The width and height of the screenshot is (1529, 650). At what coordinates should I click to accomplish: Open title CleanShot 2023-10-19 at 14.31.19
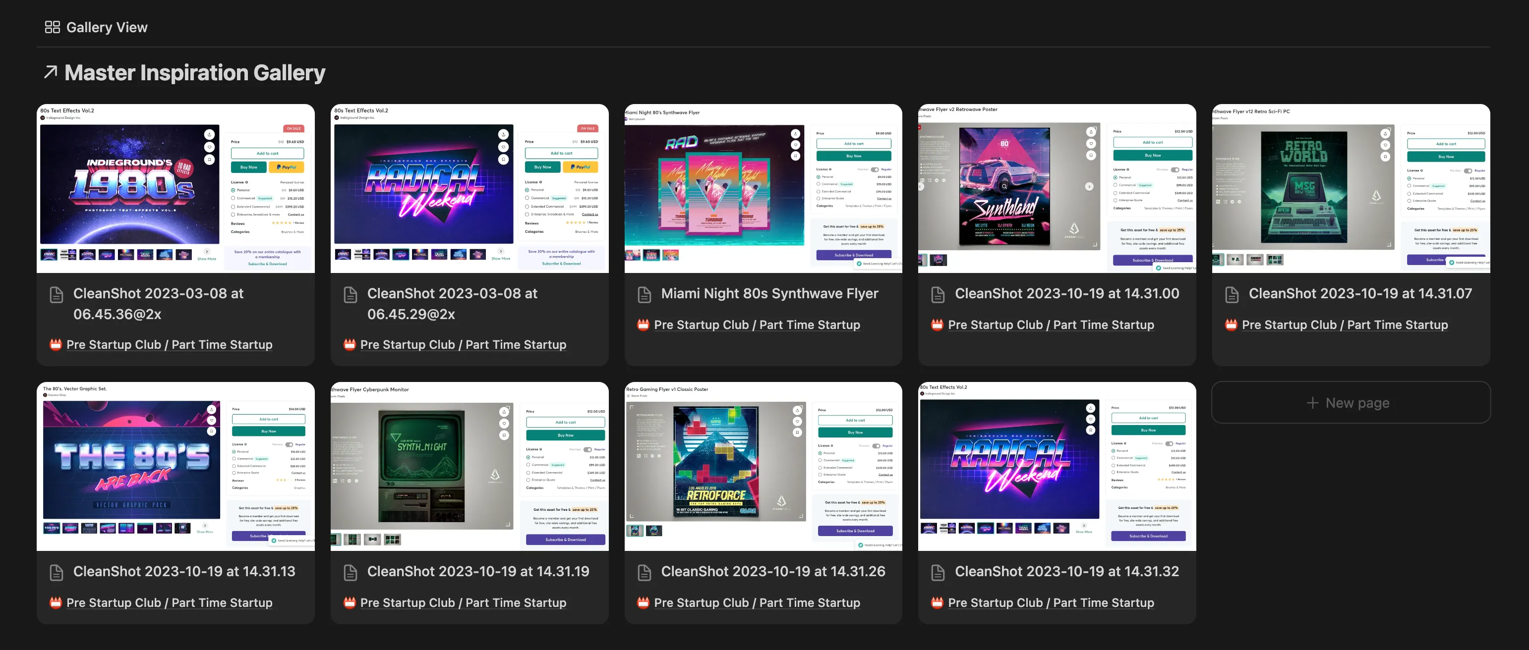click(x=478, y=571)
